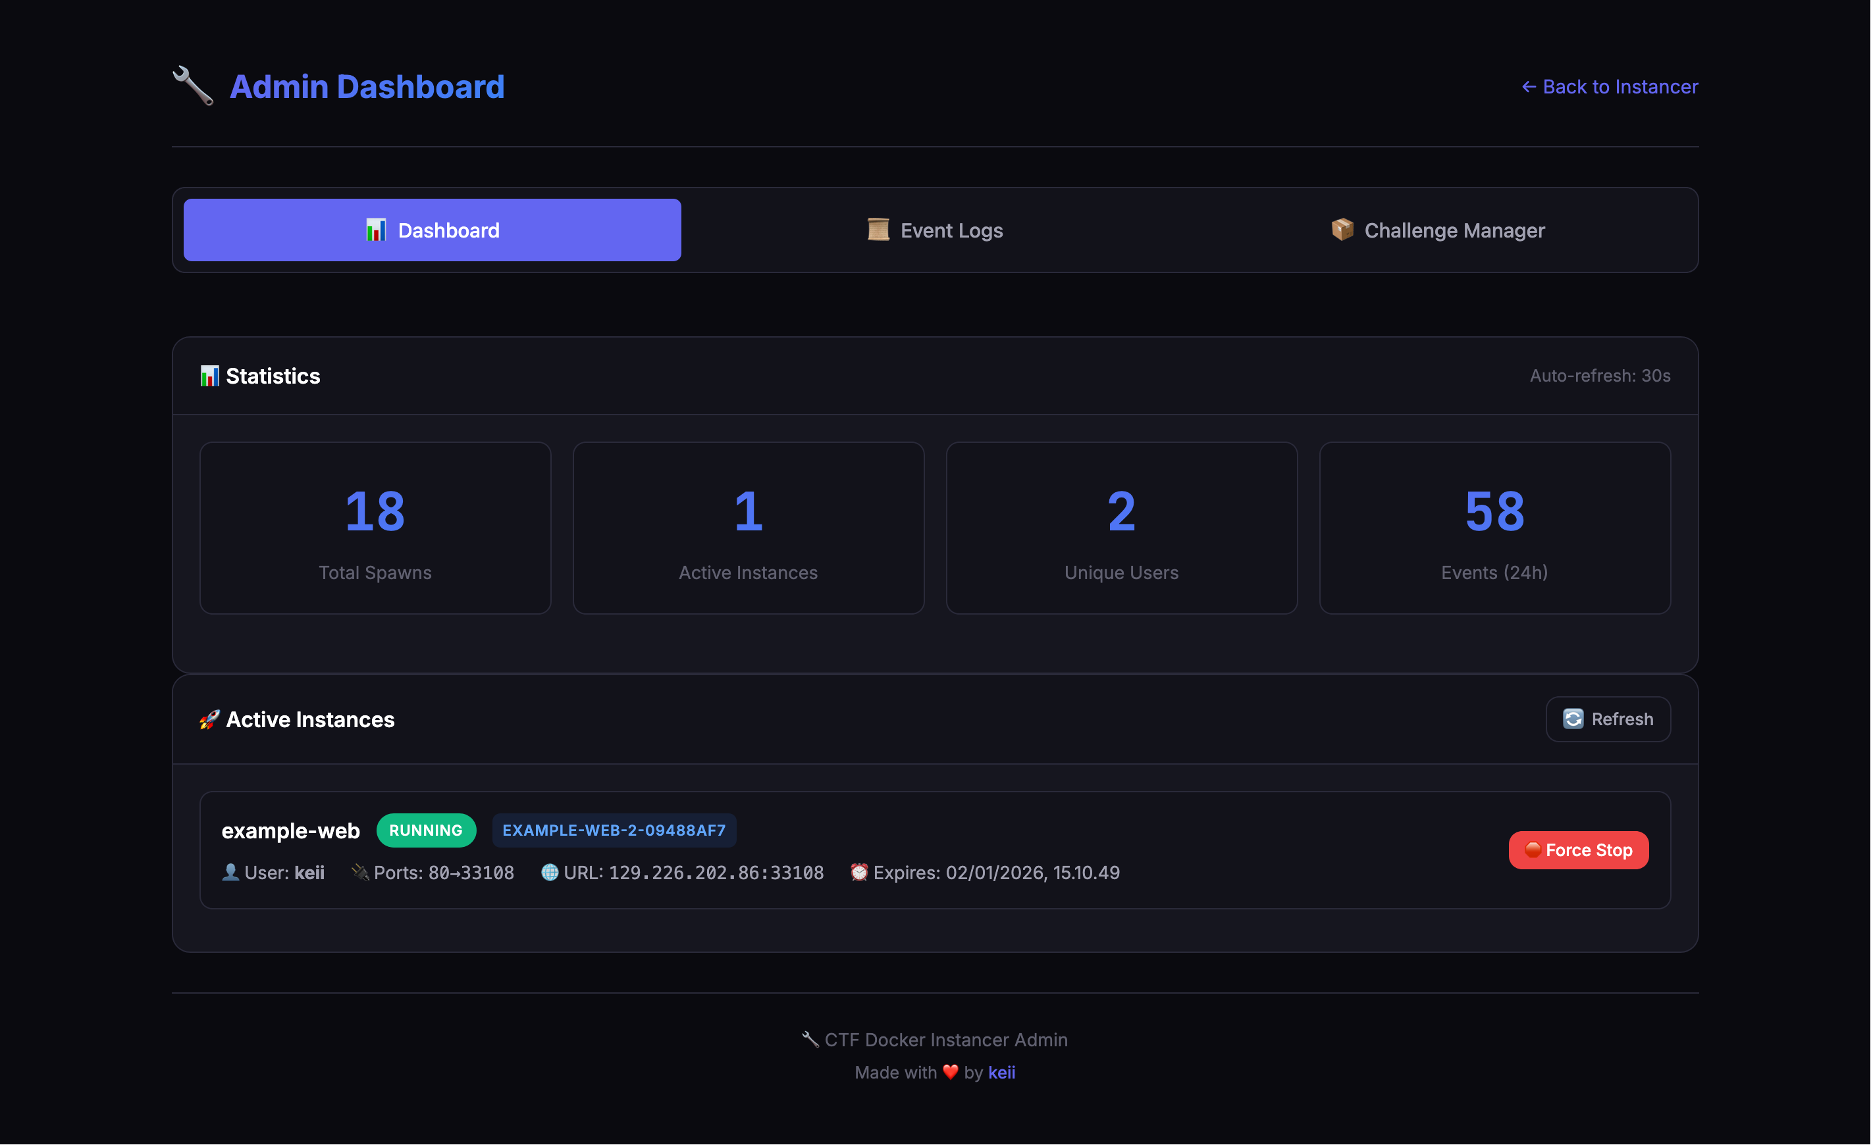Select the Active Instances stat card

(x=748, y=528)
